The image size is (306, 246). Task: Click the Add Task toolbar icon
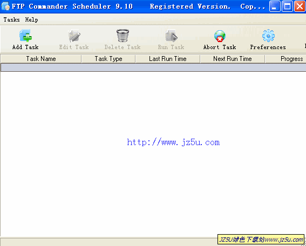(x=25, y=36)
